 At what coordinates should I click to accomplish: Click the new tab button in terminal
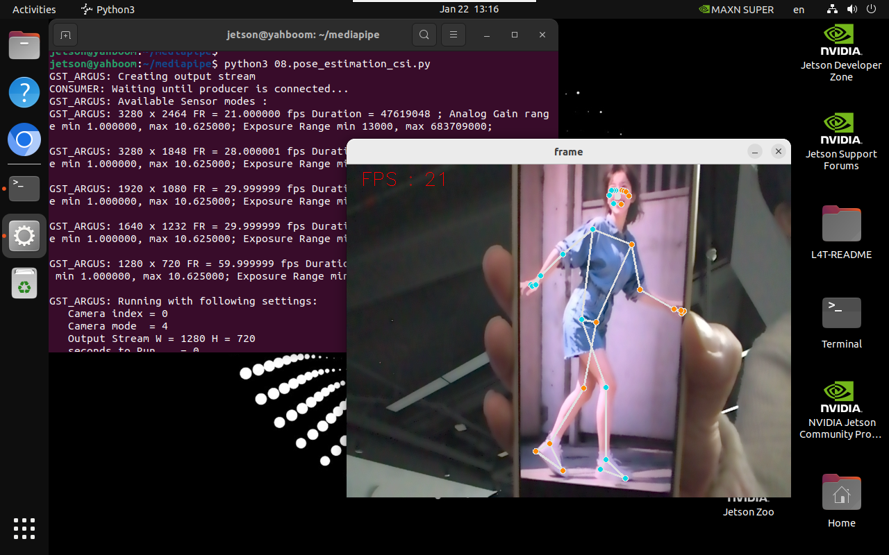65,35
